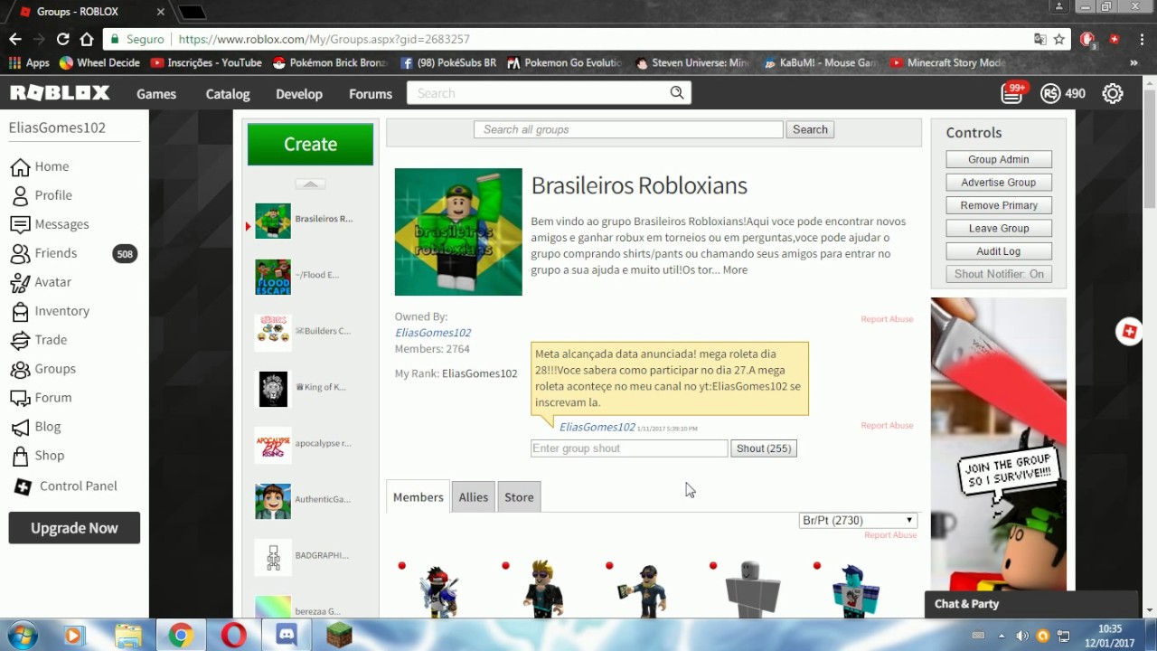Click the Group Admin button
This screenshot has width=1157, height=651.
pos(999,159)
